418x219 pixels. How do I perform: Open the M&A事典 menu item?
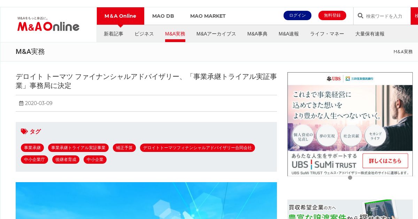(x=257, y=34)
